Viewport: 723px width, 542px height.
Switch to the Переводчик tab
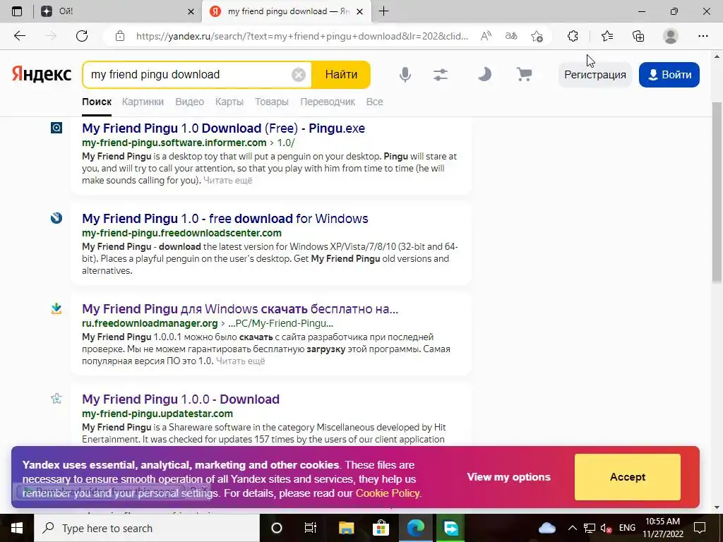click(x=328, y=102)
